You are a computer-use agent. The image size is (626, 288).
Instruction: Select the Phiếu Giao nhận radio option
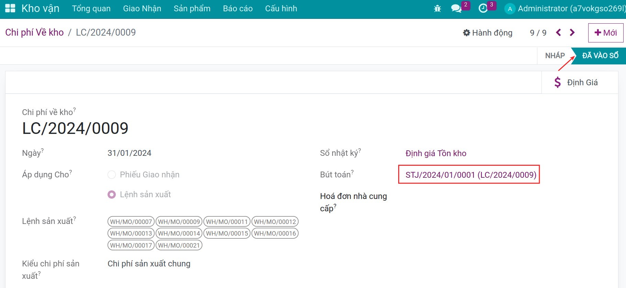(112, 175)
